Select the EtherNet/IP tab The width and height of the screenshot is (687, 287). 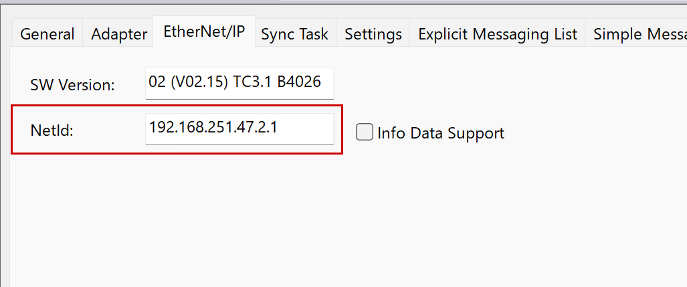[204, 32]
